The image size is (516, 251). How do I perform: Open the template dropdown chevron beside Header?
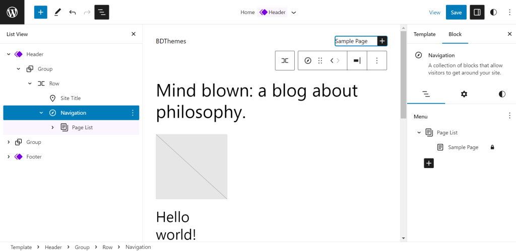(x=294, y=13)
